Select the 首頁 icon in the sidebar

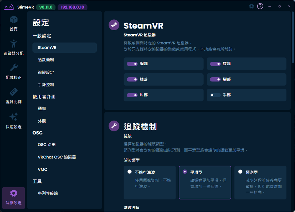click(13, 20)
